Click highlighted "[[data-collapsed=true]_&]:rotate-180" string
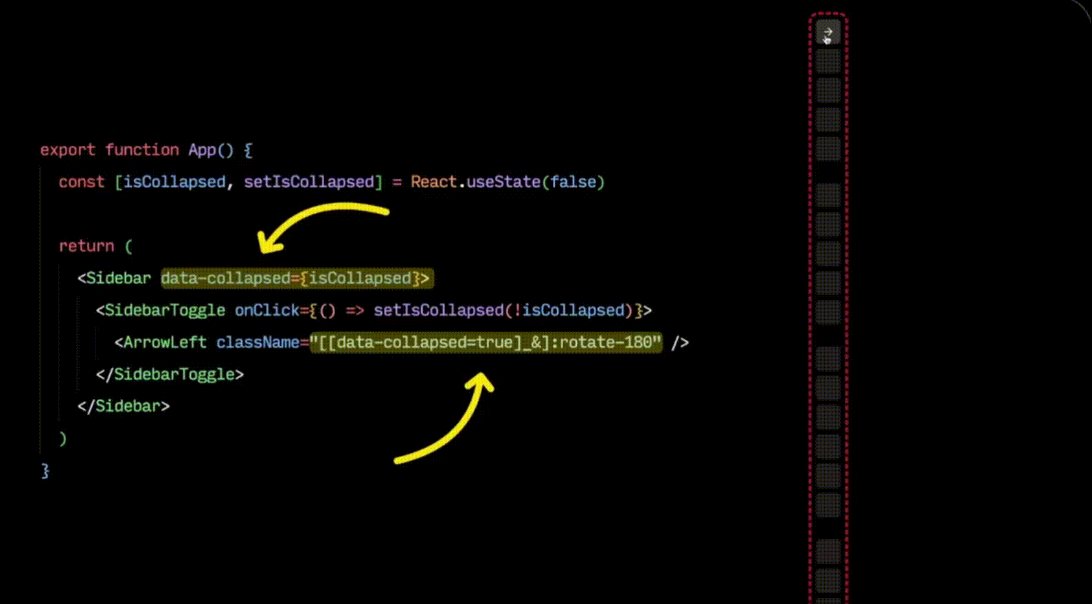 pos(486,342)
